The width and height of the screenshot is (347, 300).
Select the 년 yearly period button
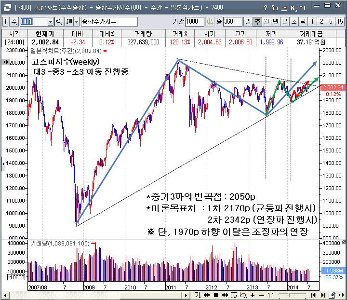pyautogui.click(x=276, y=22)
